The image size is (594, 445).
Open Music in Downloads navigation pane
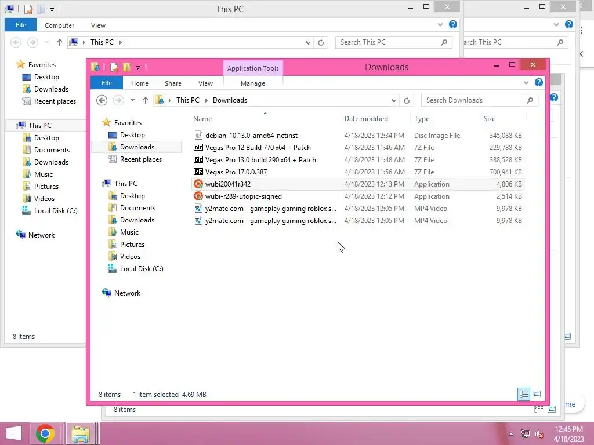pyautogui.click(x=129, y=232)
